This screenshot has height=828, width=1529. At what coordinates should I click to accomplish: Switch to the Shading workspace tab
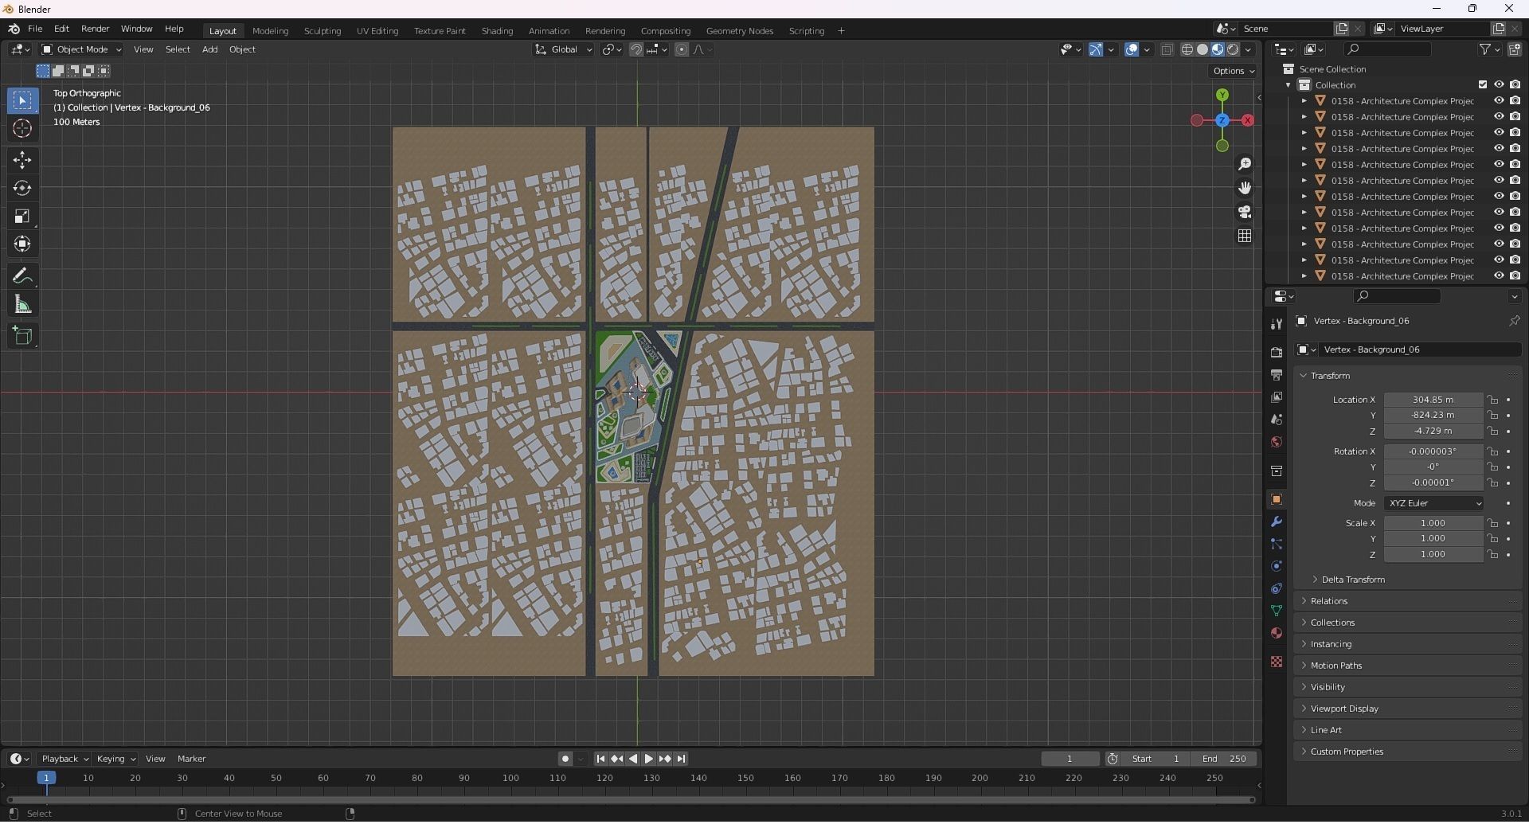coord(497,31)
